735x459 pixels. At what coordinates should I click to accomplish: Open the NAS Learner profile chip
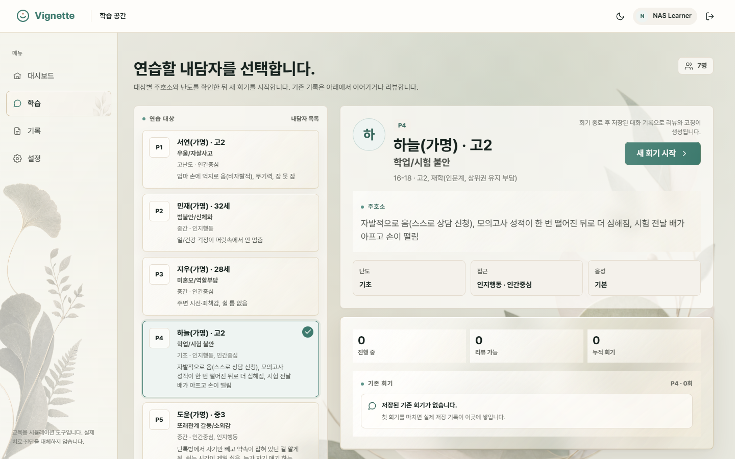[665, 16]
